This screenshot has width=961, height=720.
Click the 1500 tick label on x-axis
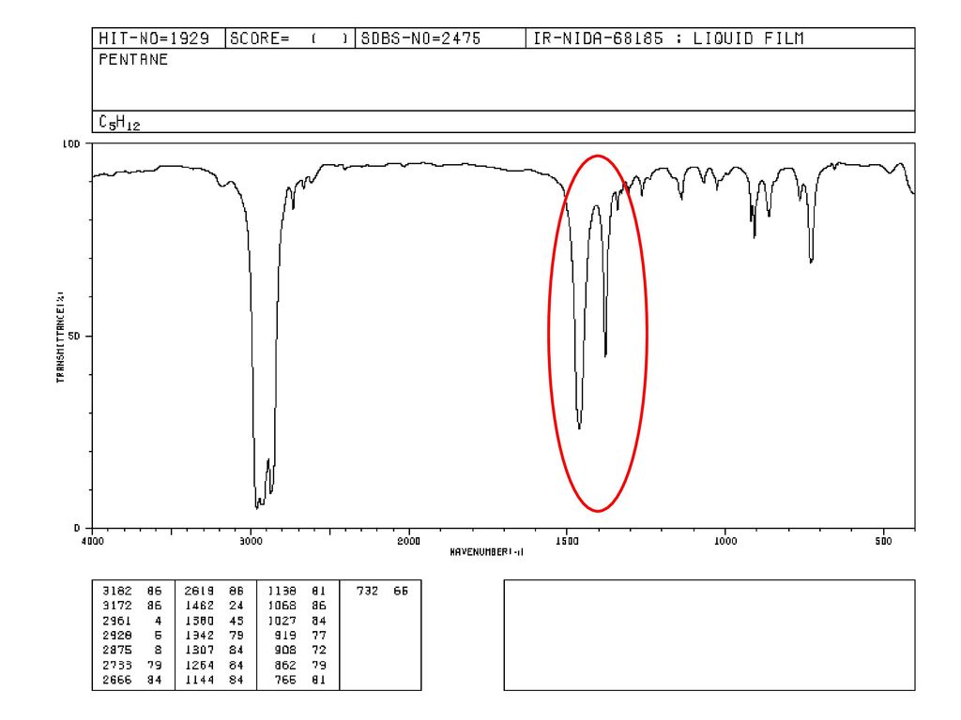[x=567, y=541]
